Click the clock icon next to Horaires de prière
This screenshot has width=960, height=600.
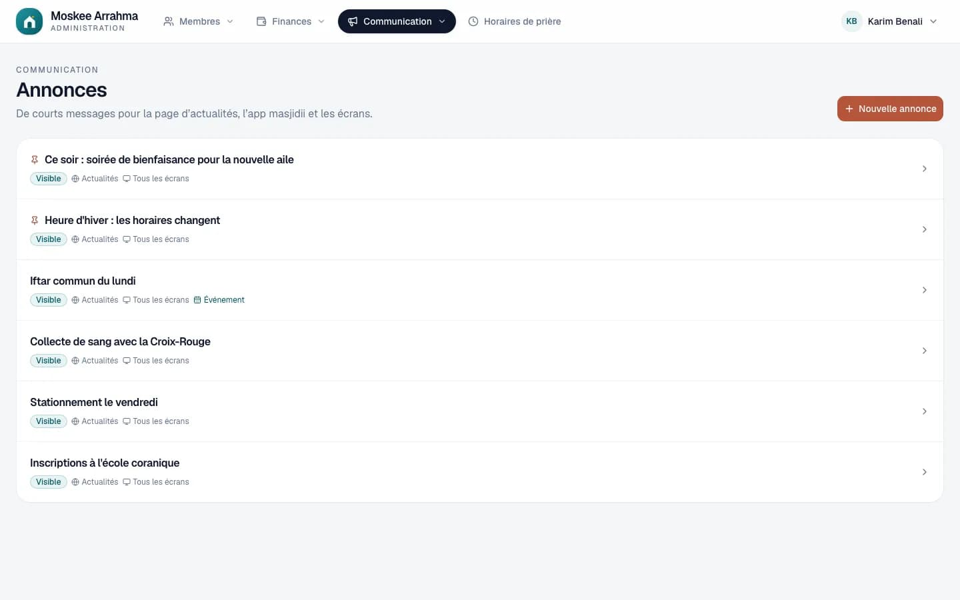pyautogui.click(x=473, y=21)
